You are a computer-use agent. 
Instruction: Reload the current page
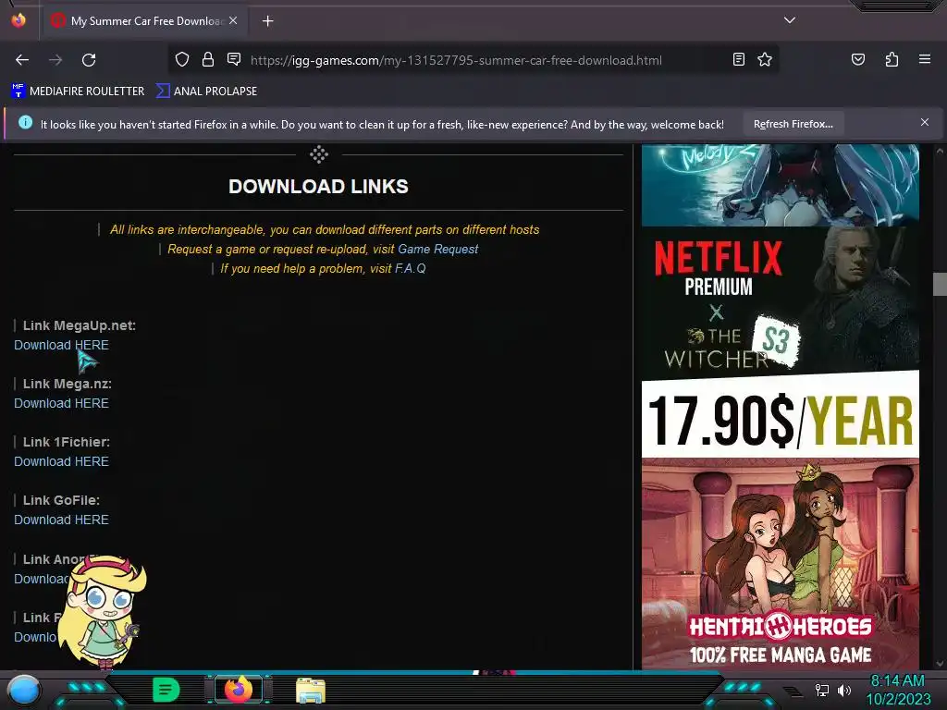(x=89, y=60)
